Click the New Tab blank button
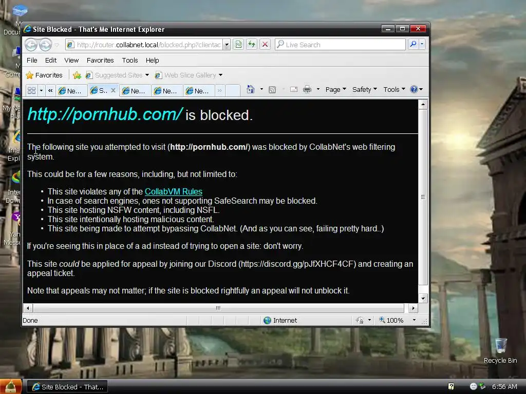 tap(233, 90)
